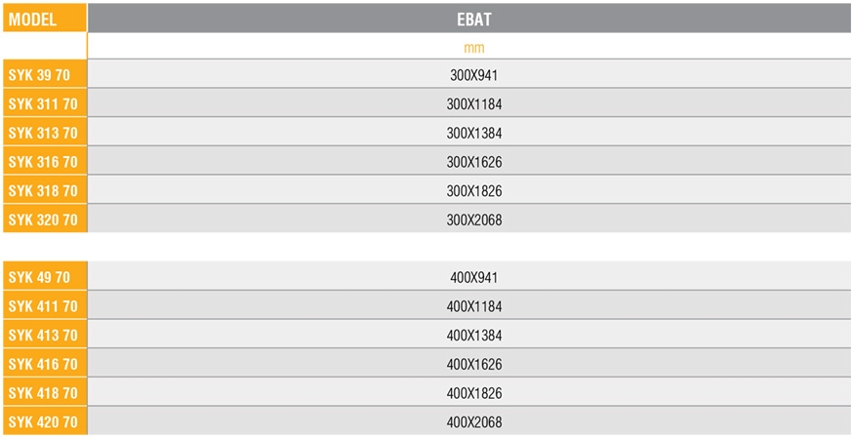
Task: Choose the SYK 416 70 row label
Action: [x=43, y=364]
